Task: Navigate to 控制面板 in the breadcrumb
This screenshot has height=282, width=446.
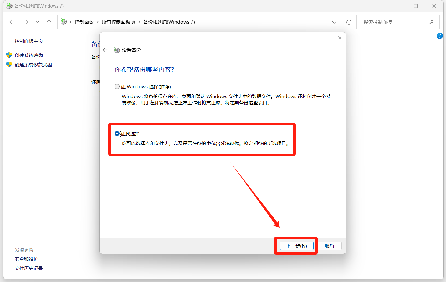Action: click(84, 22)
